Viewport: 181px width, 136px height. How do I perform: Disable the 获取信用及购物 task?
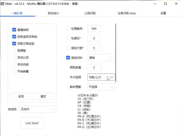click(x=14, y=37)
